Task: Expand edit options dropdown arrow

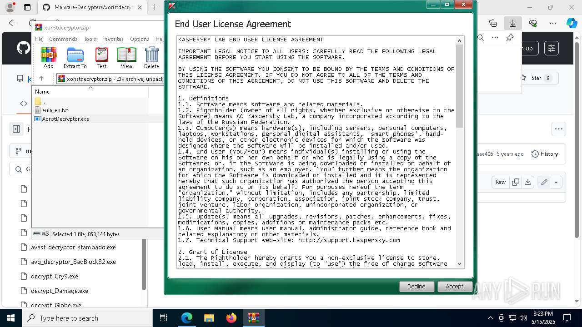Action: click(556, 182)
